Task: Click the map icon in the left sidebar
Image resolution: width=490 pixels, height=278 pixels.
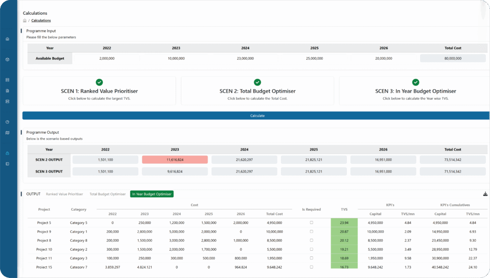Action: 7,132
